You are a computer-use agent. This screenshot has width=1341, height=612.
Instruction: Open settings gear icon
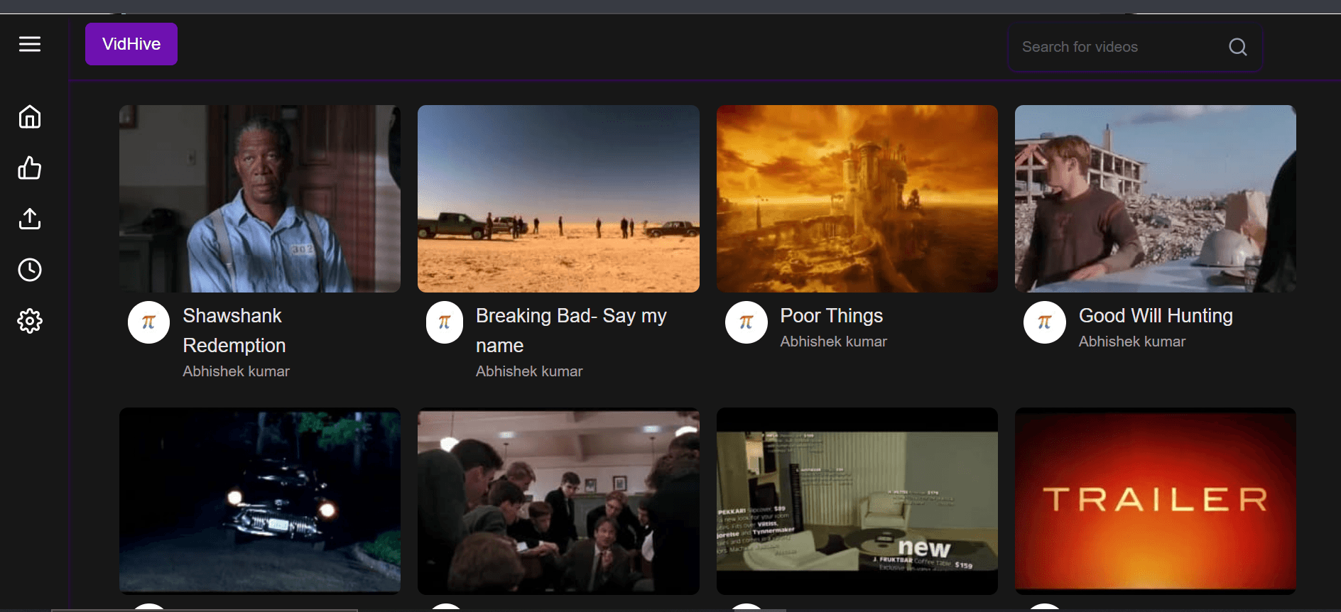tap(30, 321)
